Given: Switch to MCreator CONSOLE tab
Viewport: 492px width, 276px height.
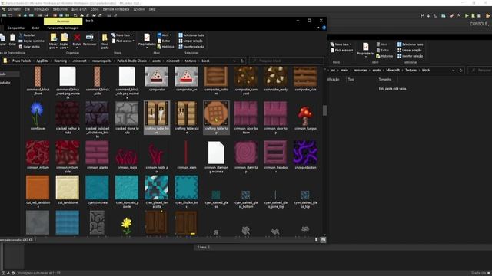Looking at the screenshot, I should coord(479,24).
